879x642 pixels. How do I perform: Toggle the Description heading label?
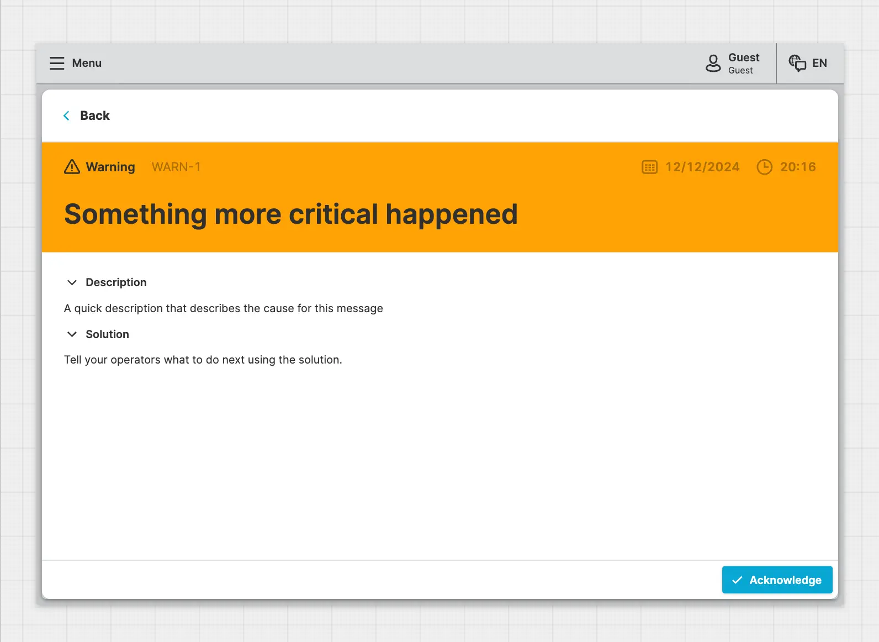pos(116,282)
